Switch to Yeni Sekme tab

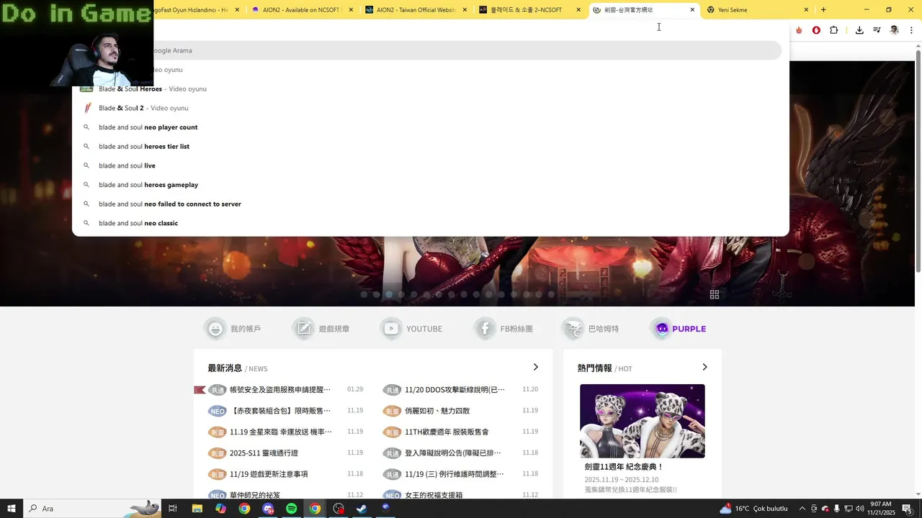coord(756,10)
